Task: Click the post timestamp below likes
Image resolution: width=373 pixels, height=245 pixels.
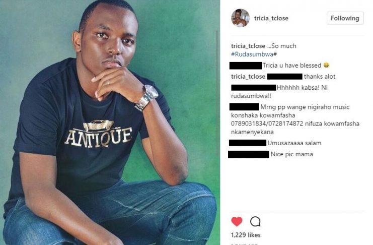Action: click(244, 244)
